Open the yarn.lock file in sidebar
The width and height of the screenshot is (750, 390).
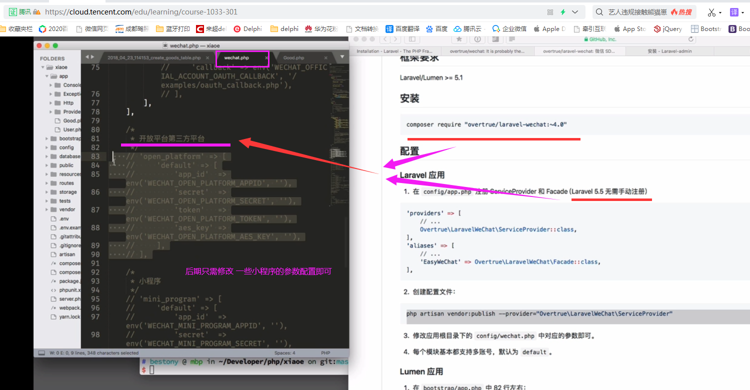(69, 316)
